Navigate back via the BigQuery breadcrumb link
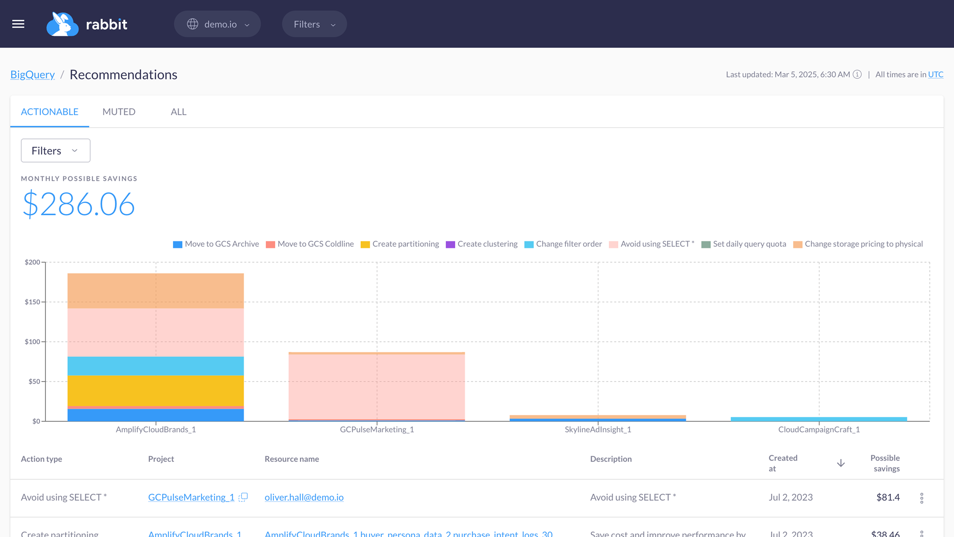This screenshot has height=537, width=954. (x=32, y=74)
